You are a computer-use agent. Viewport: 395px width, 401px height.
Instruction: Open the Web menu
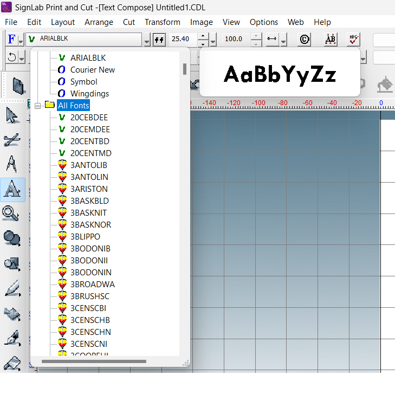pyautogui.click(x=295, y=22)
